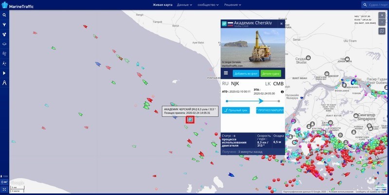Viewport: 389px width, 195px height.
Task: Open the vessel filters funnel icon
Action: (4, 24)
